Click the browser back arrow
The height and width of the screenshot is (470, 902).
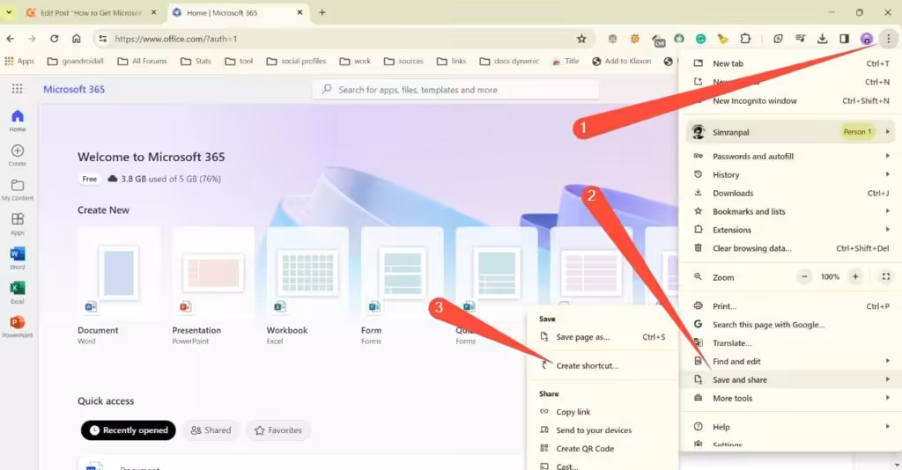[x=11, y=39]
